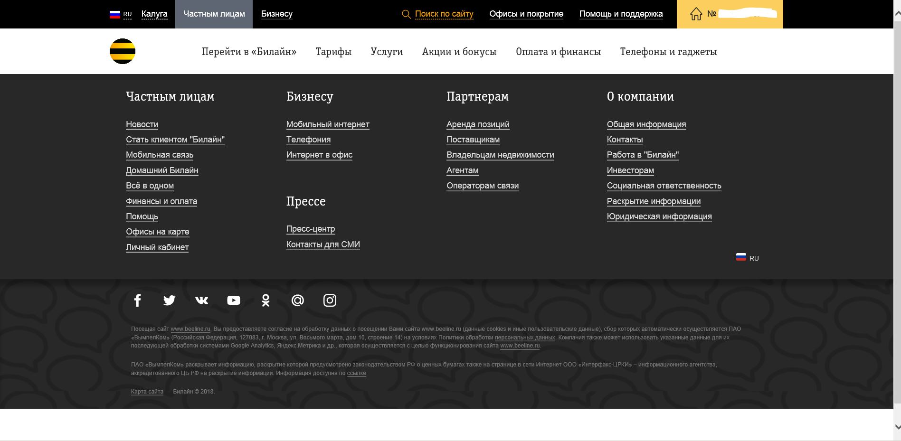This screenshot has height=441, width=901.
Task: Open Социальная ответственность link
Action: pos(664,186)
